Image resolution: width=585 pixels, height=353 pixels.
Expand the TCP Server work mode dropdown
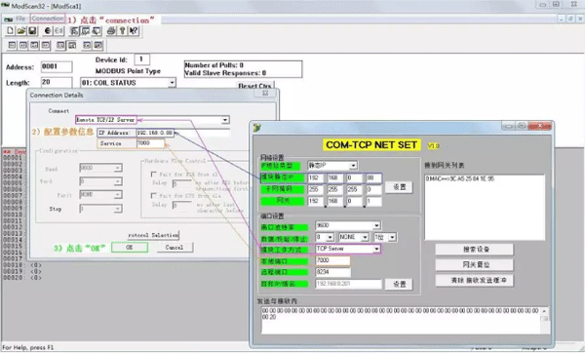point(376,249)
